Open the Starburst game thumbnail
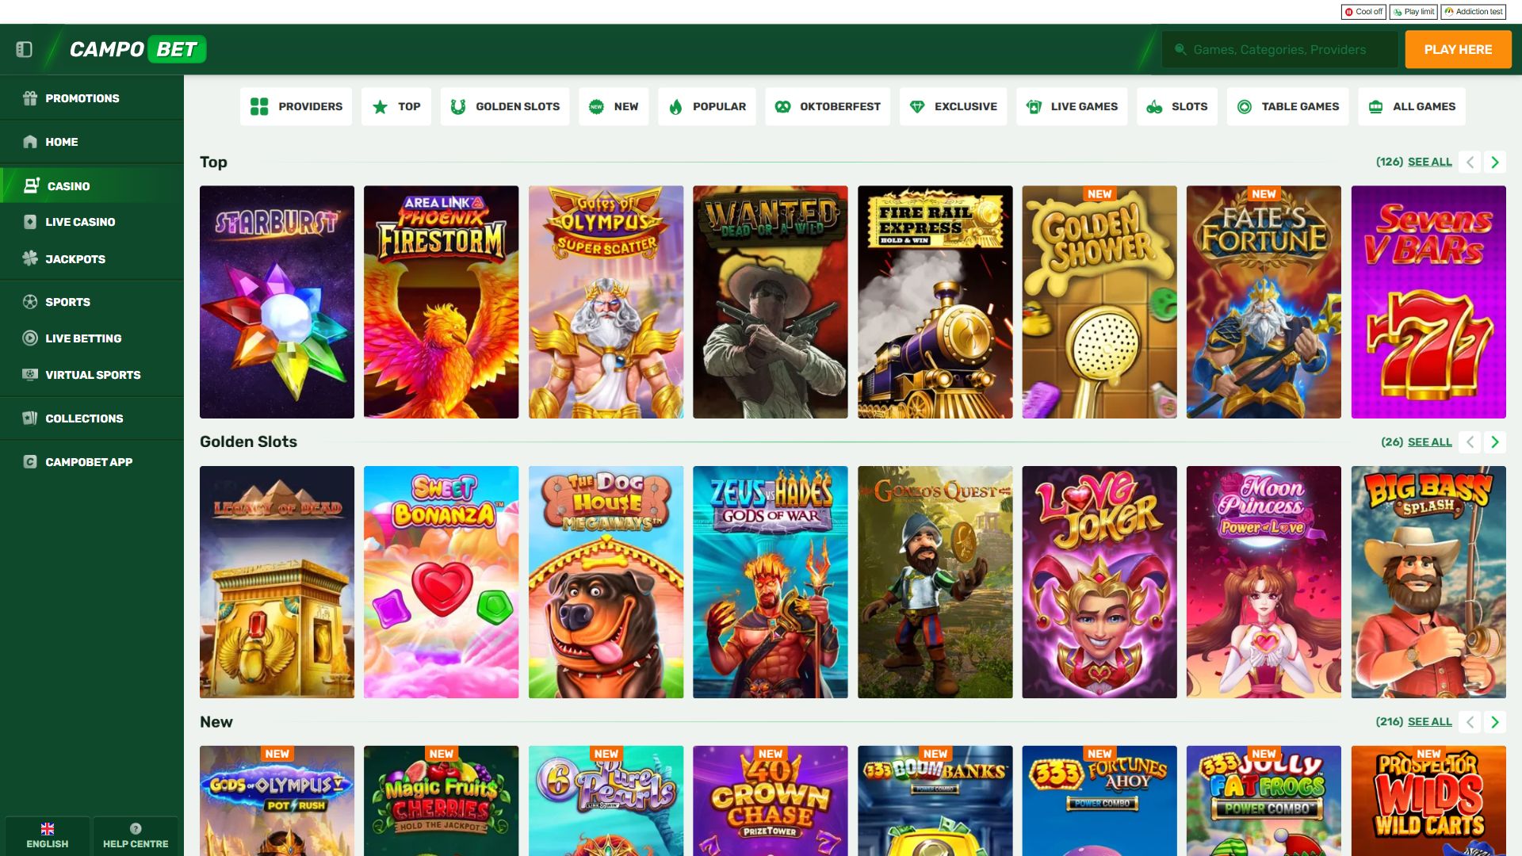This screenshot has height=856, width=1522. [277, 302]
